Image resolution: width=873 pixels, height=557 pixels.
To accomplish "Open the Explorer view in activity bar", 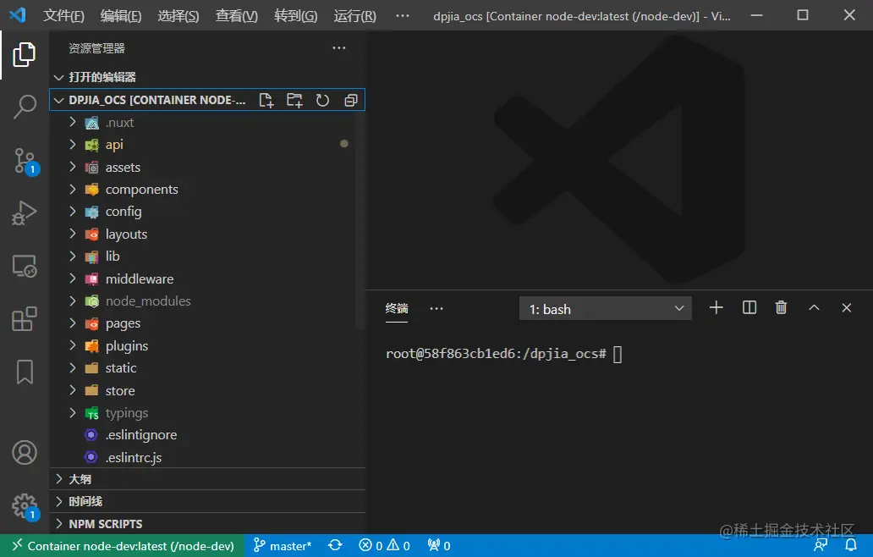I will pos(24,54).
